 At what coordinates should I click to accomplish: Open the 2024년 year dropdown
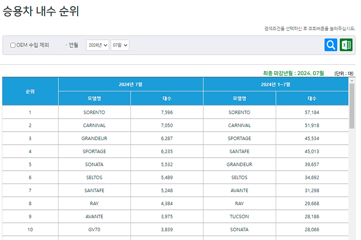(98, 45)
